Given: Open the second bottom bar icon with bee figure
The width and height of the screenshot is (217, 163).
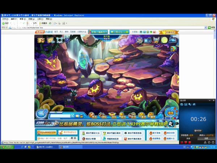Looking at the screenshot, I should [x=103, y=116].
